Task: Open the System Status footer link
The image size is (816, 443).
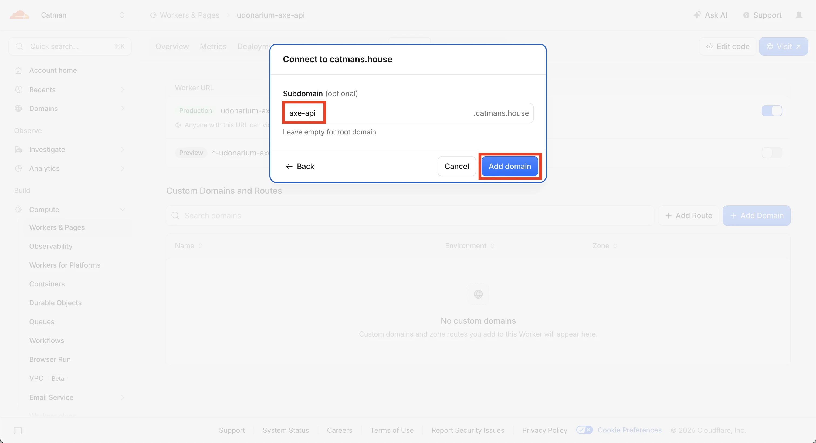Action: pyautogui.click(x=286, y=430)
